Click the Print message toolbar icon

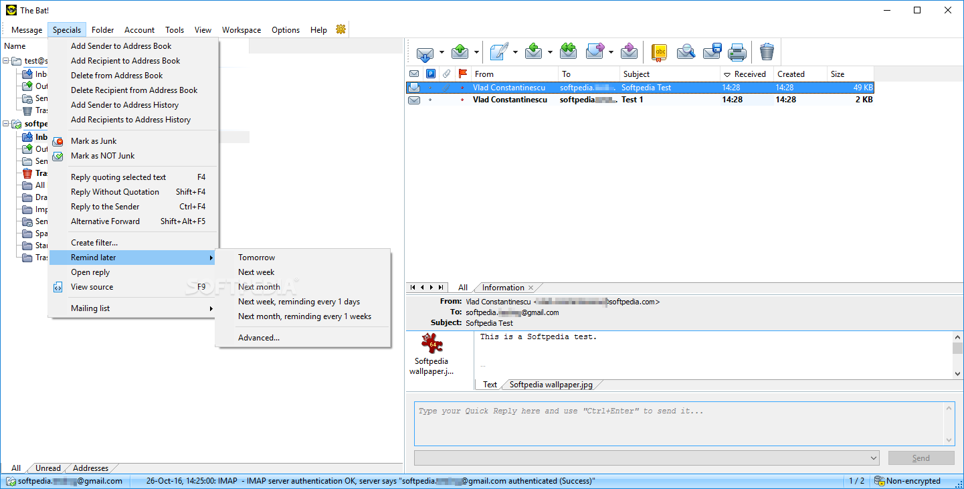tap(737, 52)
